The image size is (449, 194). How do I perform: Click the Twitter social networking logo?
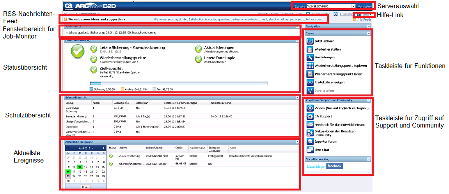[x=316, y=166]
